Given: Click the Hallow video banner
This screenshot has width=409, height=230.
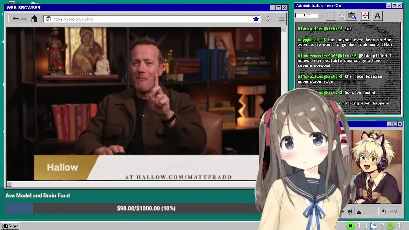Looking at the screenshot, I should 146,167.
